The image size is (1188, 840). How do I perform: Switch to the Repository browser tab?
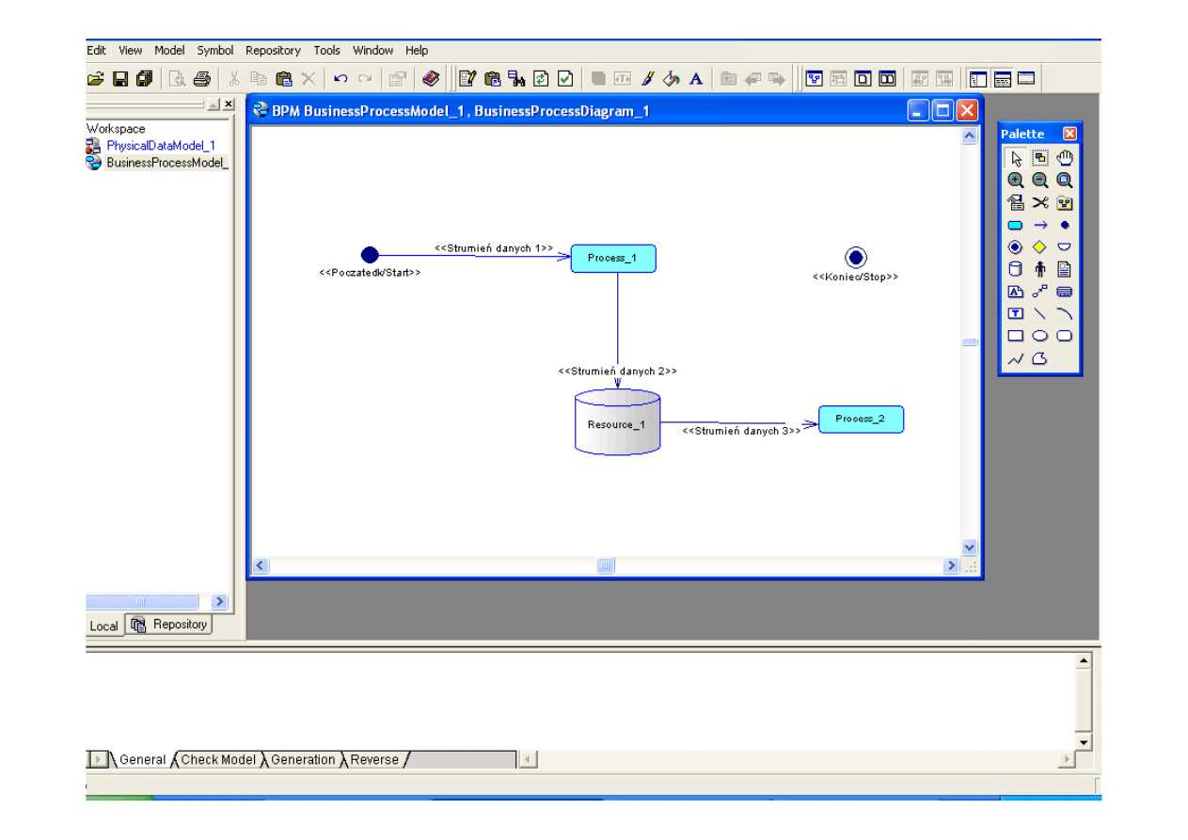click(x=171, y=625)
